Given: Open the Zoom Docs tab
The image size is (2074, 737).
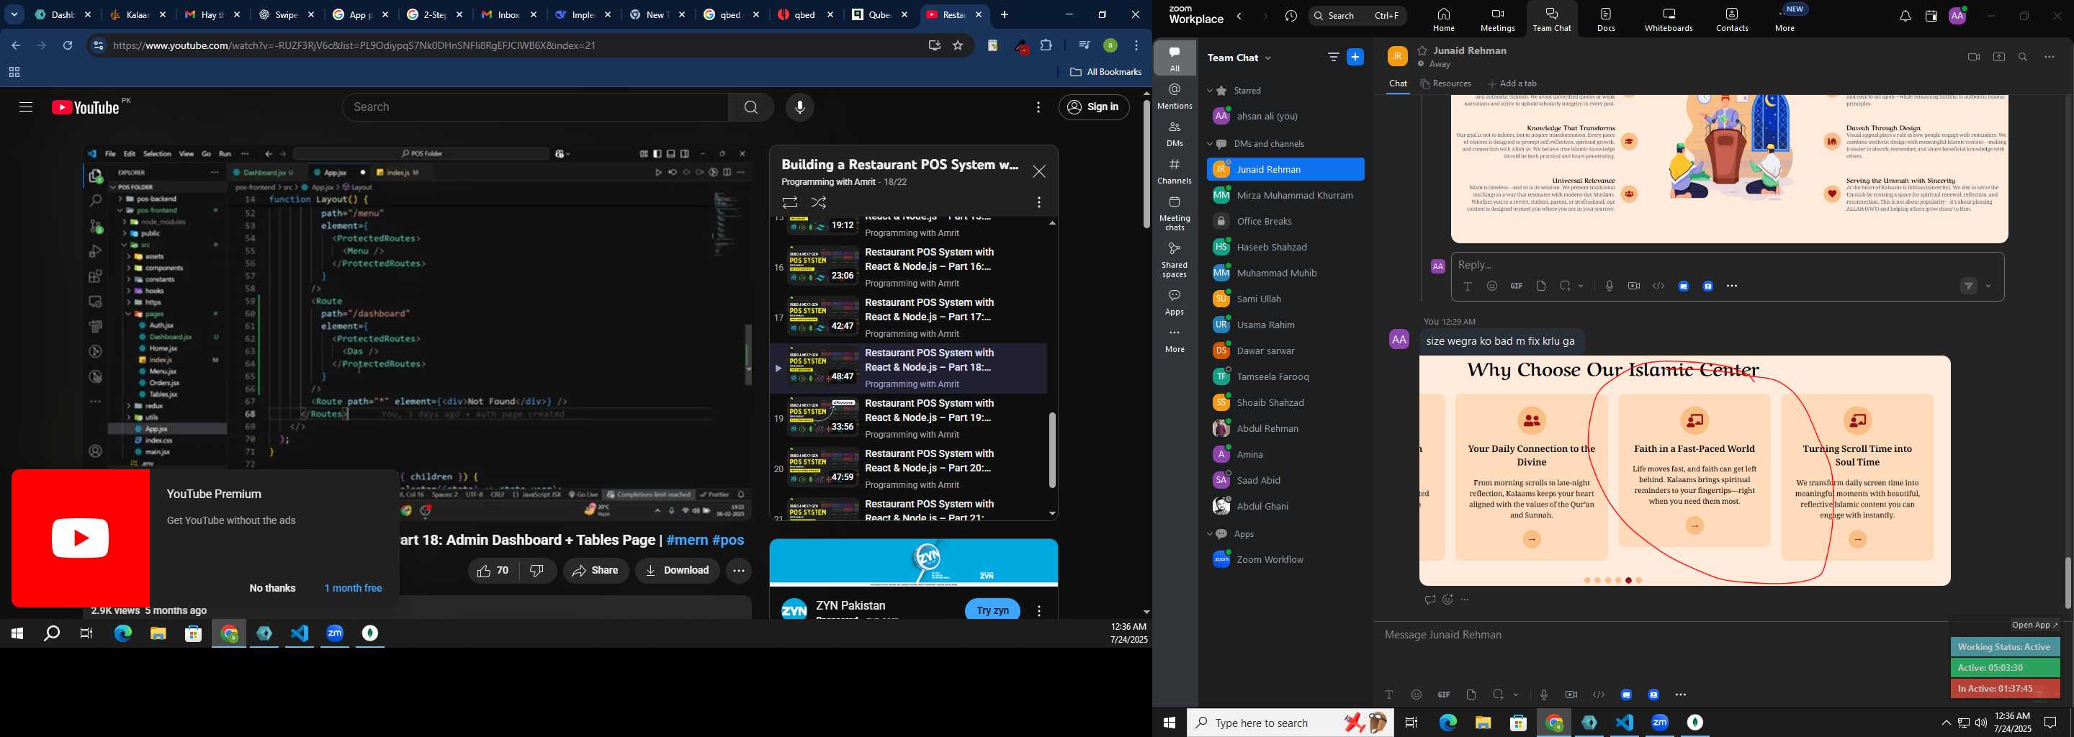Looking at the screenshot, I should pyautogui.click(x=1605, y=19).
